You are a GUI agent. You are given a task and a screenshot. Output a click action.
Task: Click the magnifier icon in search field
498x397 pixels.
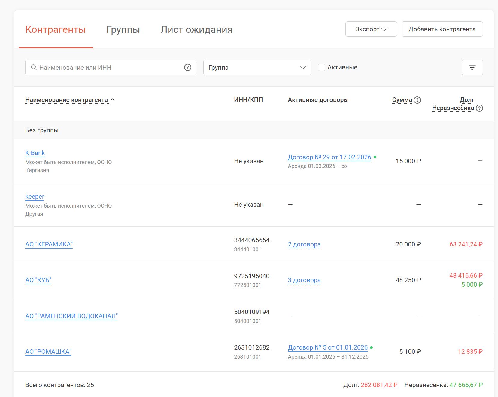pos(34,67)
